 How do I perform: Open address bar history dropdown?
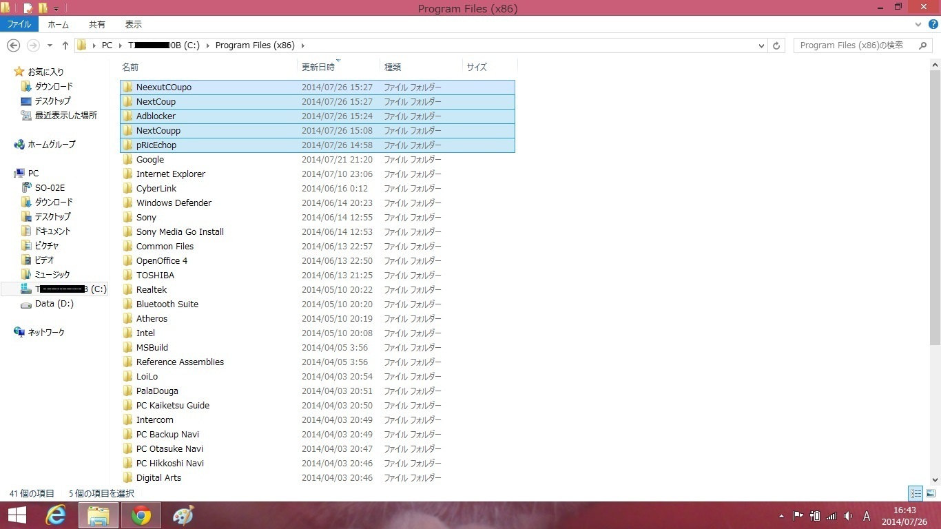click(761, 45)
